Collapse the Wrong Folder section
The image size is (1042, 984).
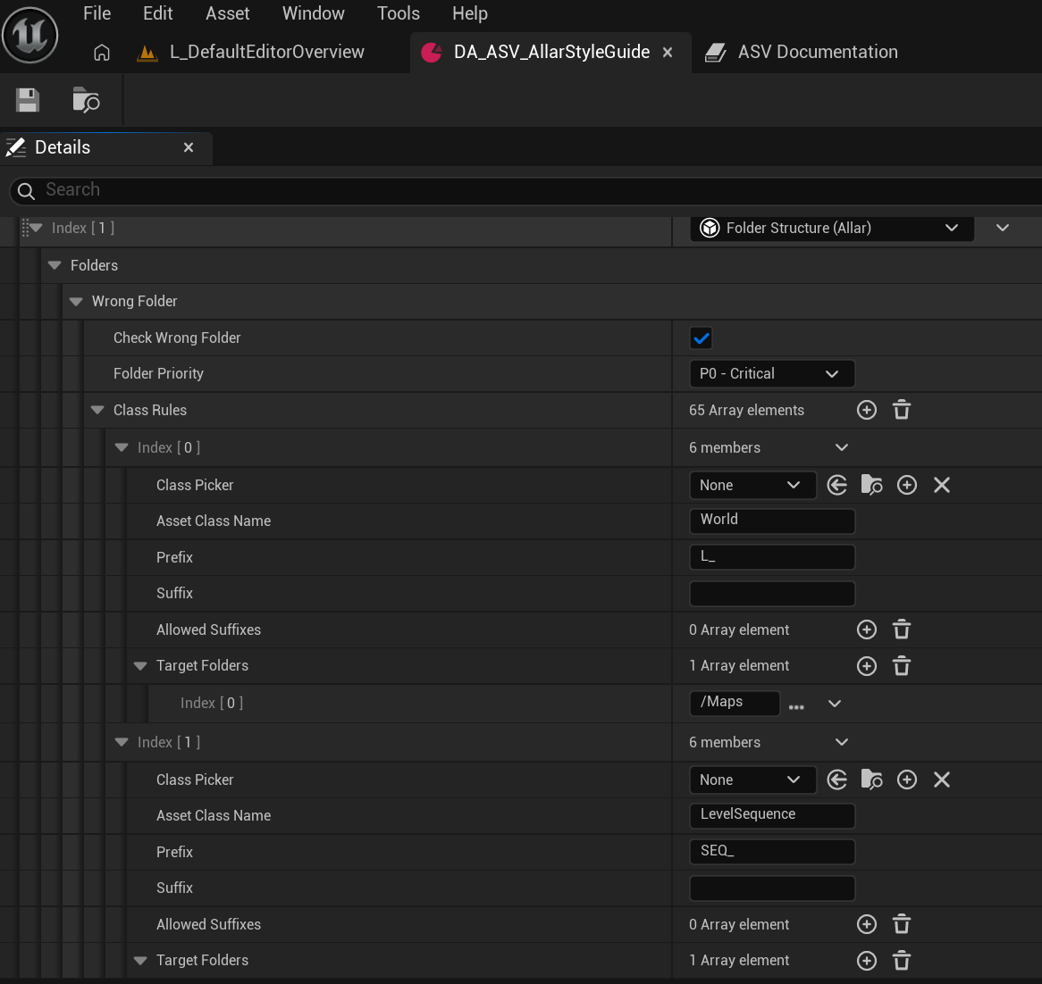[76, 302]
